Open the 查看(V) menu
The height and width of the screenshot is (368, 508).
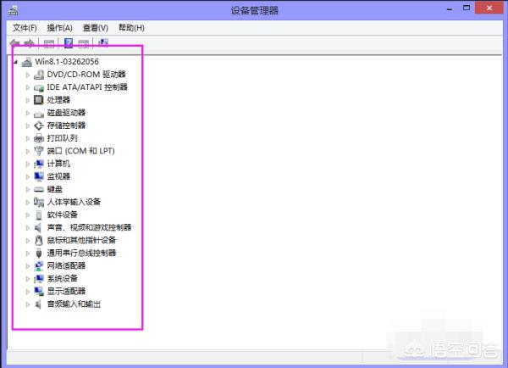pyautogui.click(x=95, y=27)
